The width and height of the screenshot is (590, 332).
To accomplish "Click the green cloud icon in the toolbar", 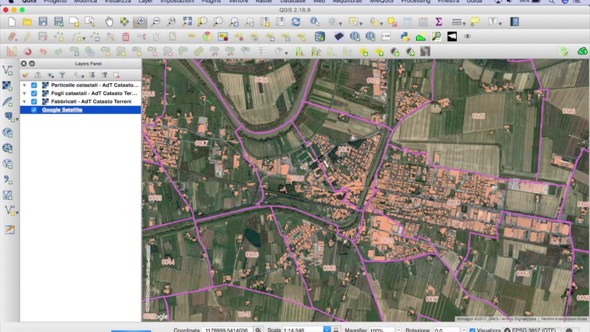I will [583, 51].
